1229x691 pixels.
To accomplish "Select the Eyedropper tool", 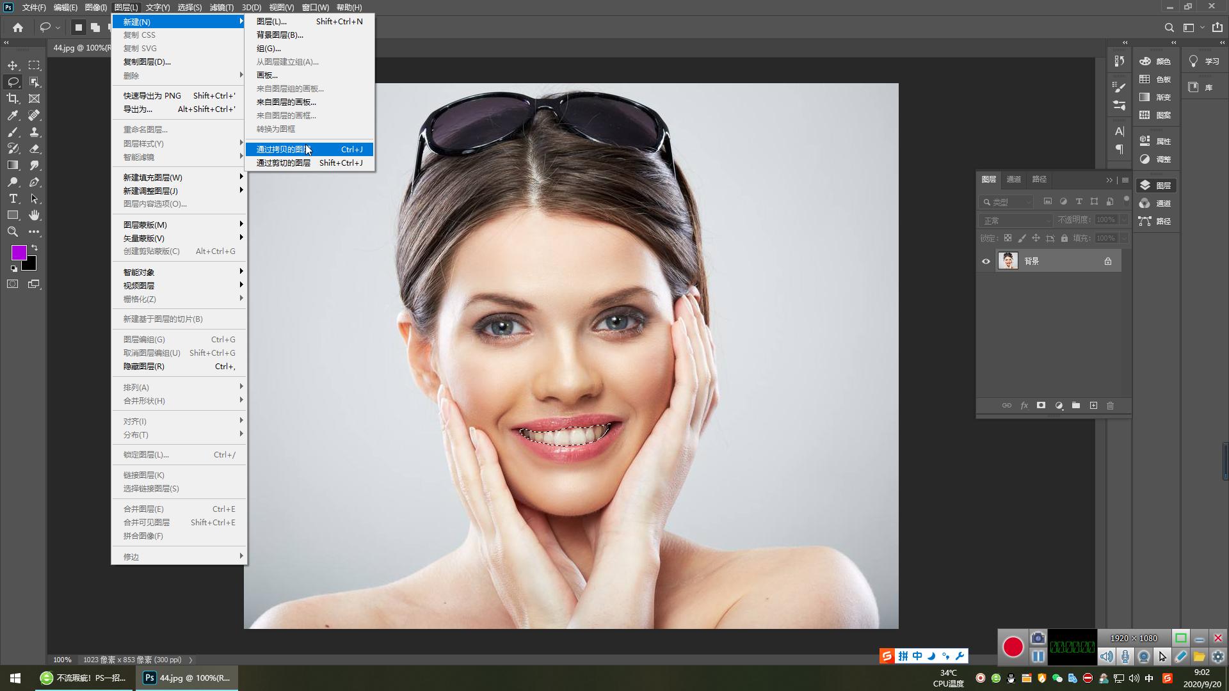I will pos(13,115).
